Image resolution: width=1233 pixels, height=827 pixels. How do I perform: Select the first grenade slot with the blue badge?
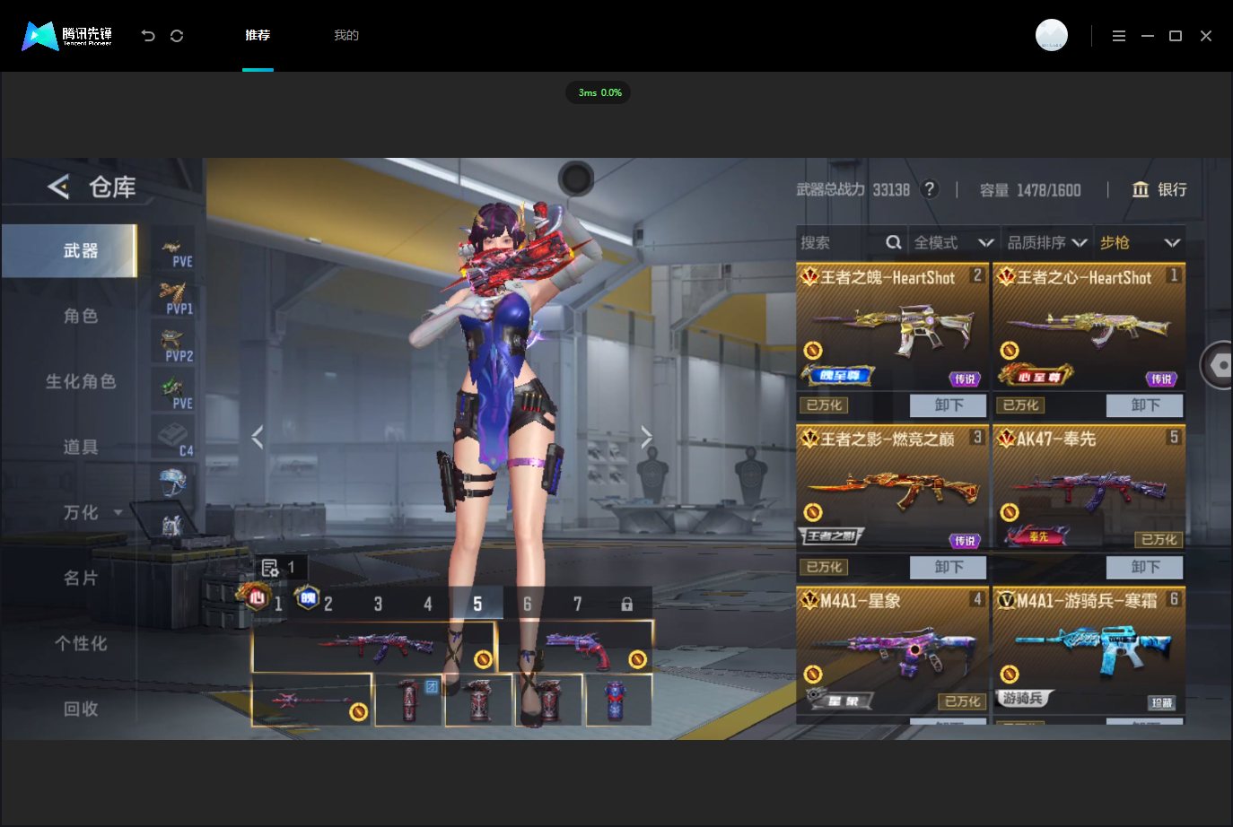(x=409, y=700)
